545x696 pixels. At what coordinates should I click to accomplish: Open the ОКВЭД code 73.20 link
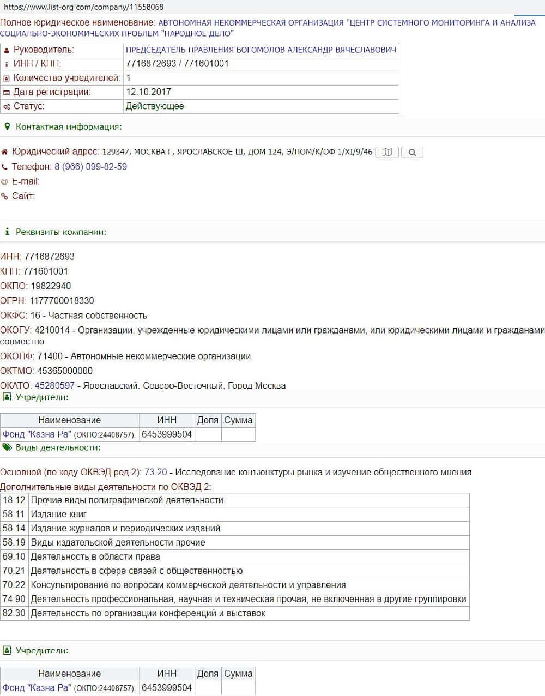click(156, 473)
